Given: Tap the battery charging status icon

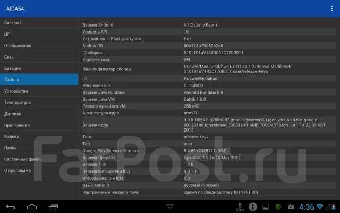Looking at the screenshot, I should coord(334,207).
